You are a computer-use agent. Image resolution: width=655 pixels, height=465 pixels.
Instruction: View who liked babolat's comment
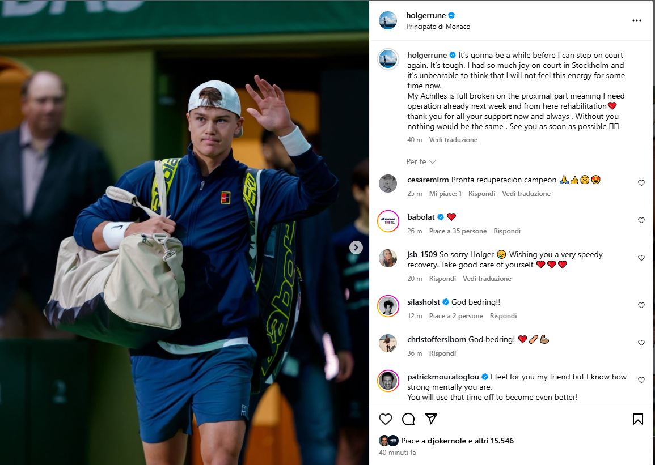(x=458, y=231)
